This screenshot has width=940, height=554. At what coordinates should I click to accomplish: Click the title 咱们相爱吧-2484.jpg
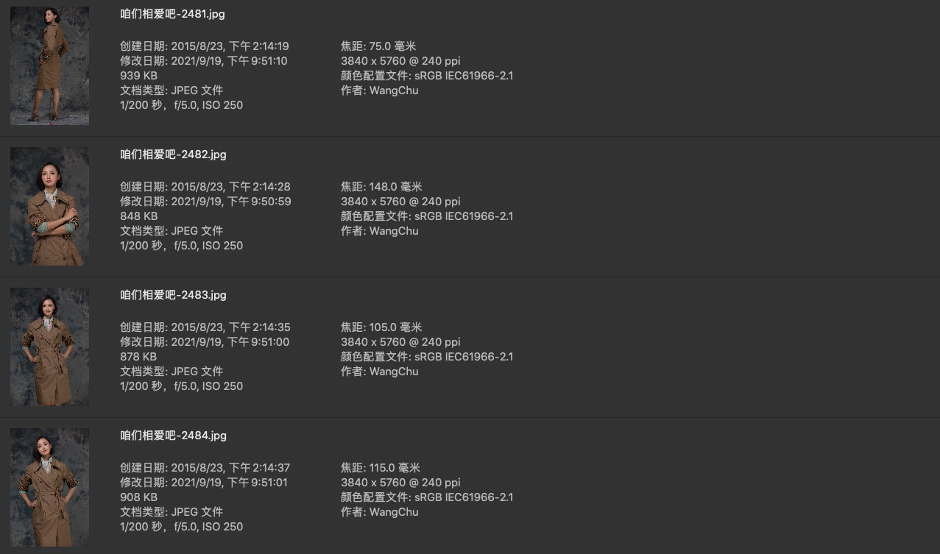(173, 436)
